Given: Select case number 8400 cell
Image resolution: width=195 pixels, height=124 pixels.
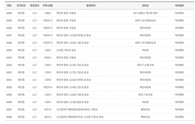Looking at the screenshot, I should pyautogui.click(x=9, y=13).
